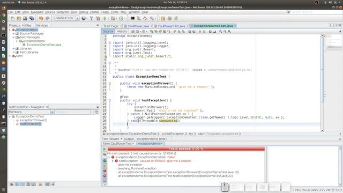Image resolution: width=343 pixels, height=193 pixels.
Task: Toggle show passed tests filter
Action: 105,161
